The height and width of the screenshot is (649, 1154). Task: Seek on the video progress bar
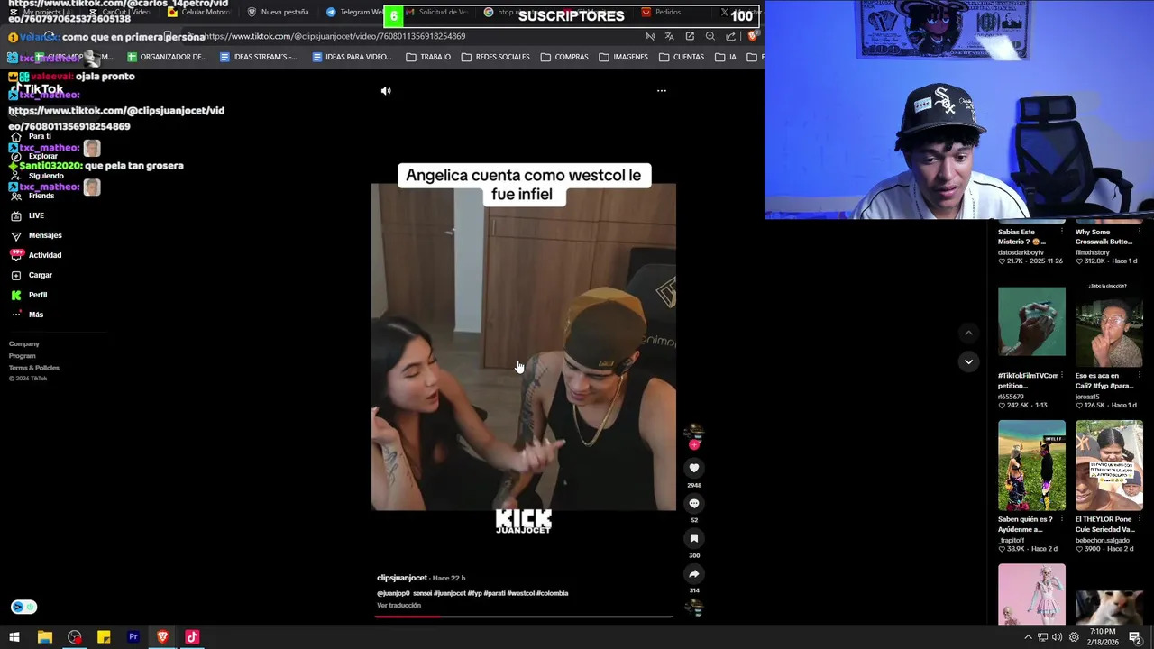[524, 617]
